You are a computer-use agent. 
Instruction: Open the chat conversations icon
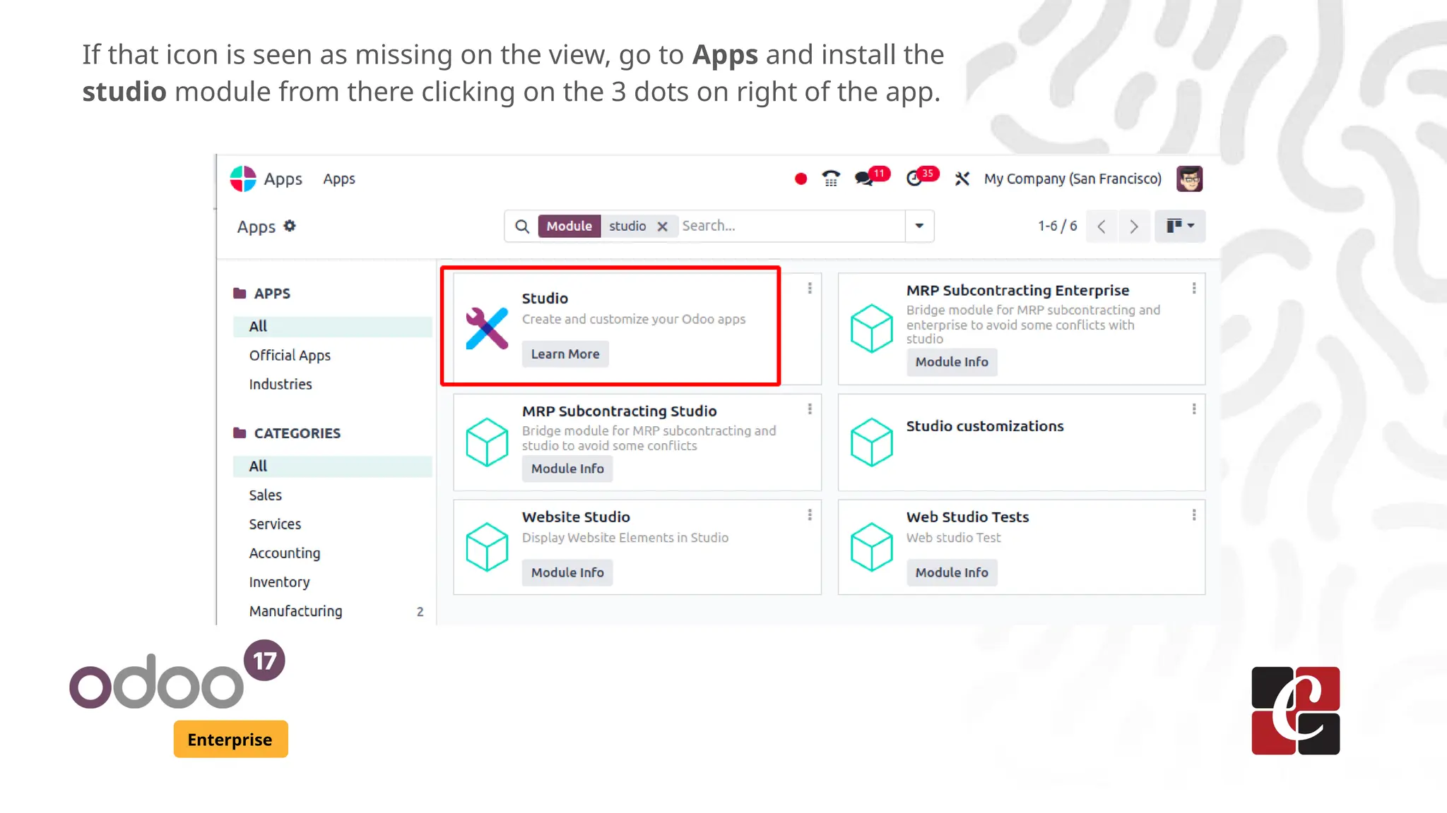(x=864, y=179)
